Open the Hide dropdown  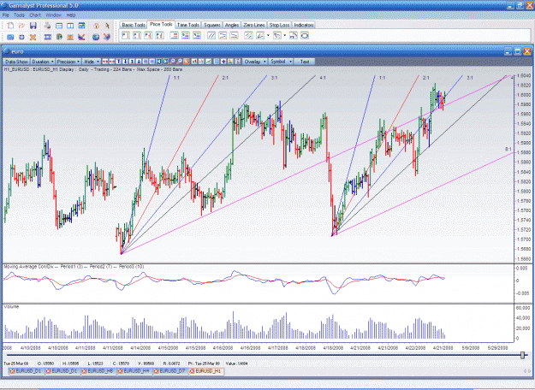pos(92,62)
